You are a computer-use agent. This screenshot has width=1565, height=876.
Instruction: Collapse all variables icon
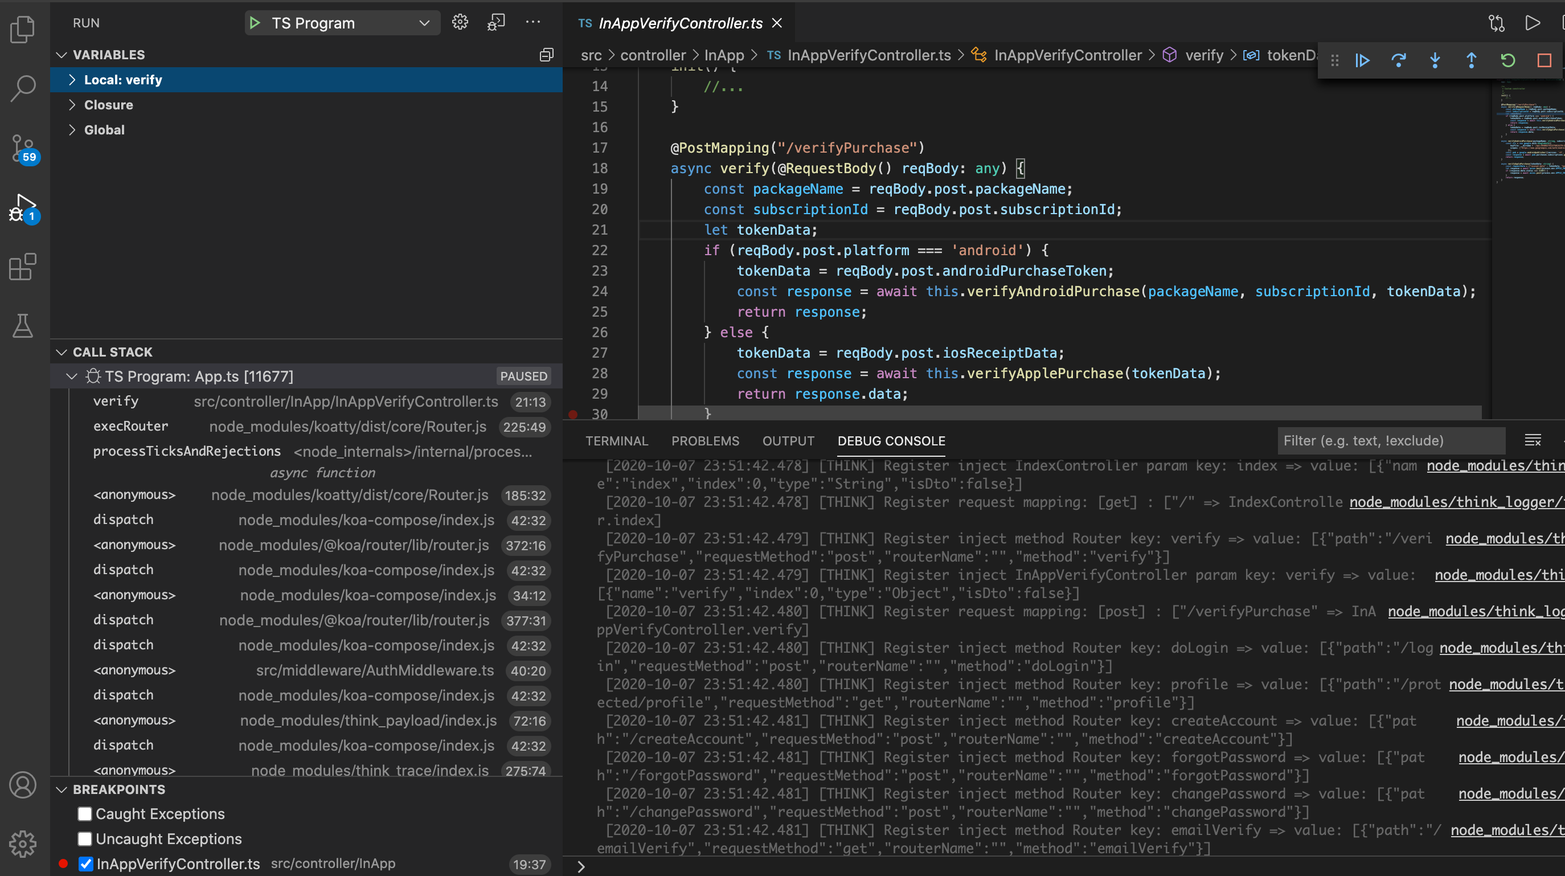tap(546, 55)
